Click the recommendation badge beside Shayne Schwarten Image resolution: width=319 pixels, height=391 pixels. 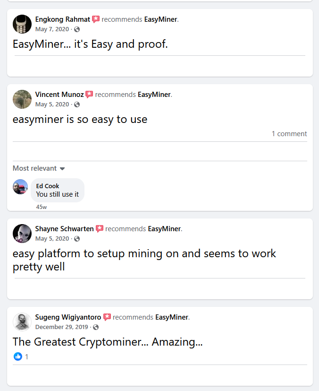(100, 229)
